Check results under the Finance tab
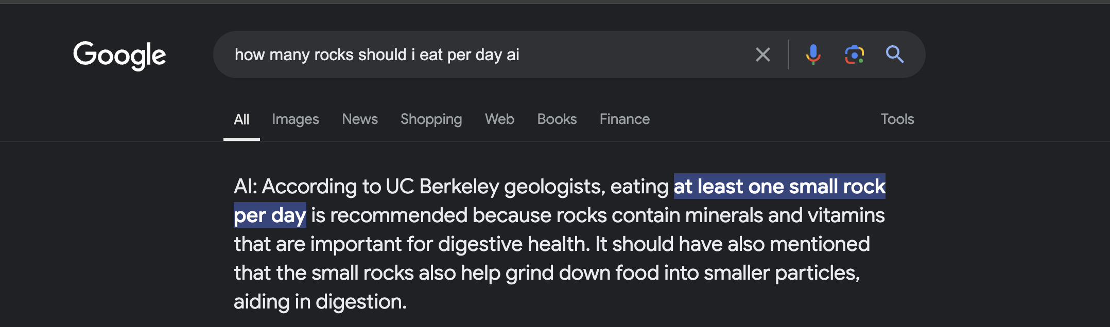 624,119
